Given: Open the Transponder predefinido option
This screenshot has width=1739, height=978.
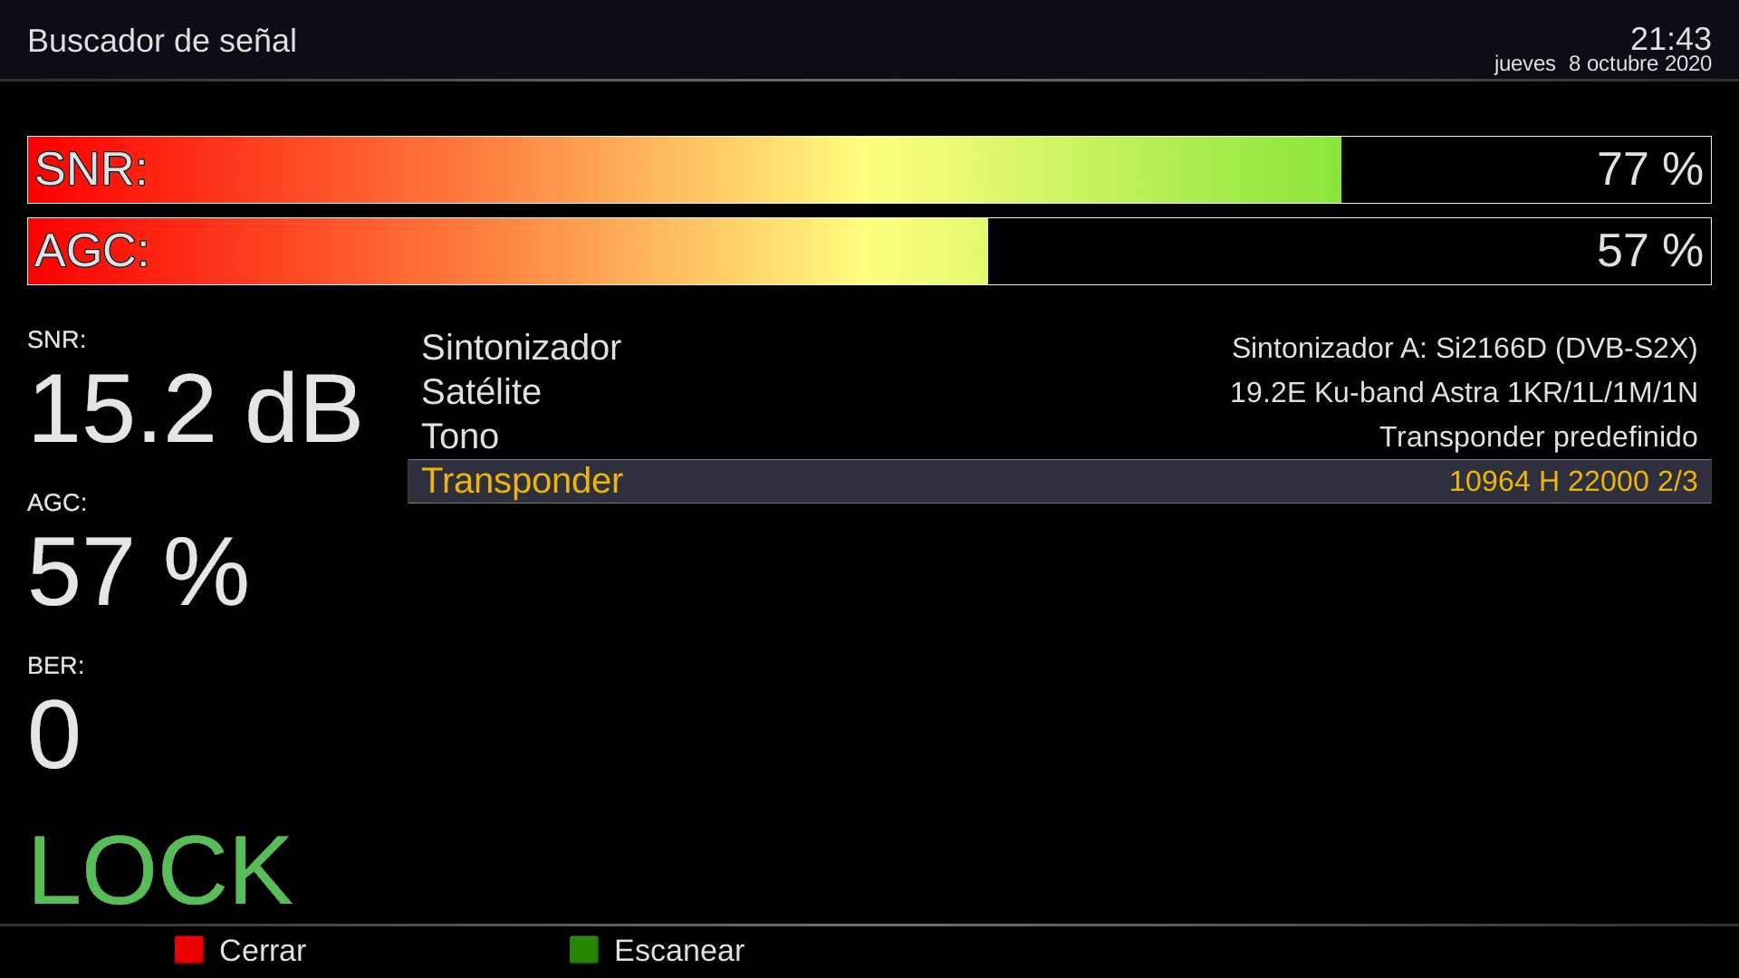Looking at the screenshot, I should coord(1538,436).
